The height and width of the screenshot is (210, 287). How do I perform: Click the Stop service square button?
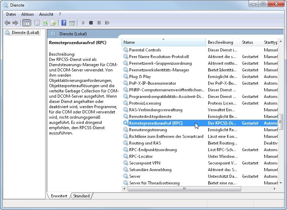pos(91,23)
